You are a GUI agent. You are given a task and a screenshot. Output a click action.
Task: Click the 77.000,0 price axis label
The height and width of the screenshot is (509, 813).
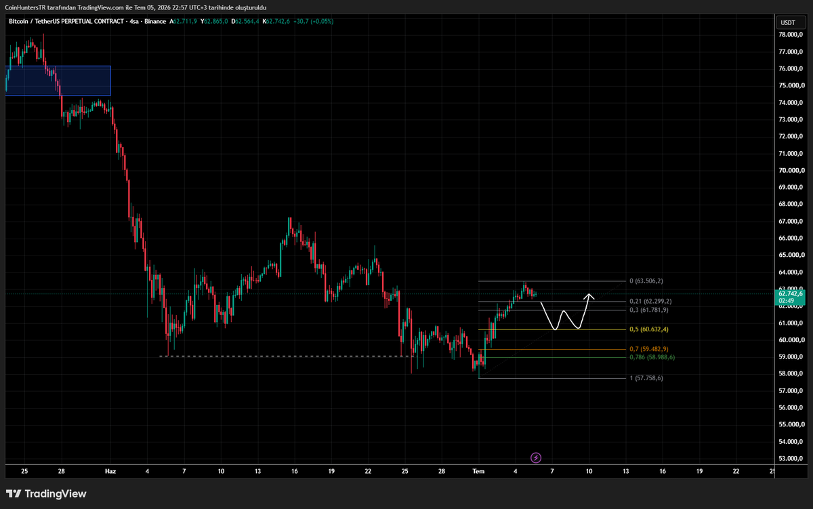point(791,52)
